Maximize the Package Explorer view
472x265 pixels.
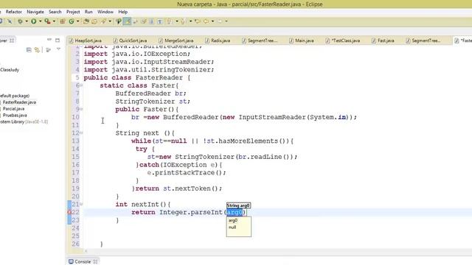point(58,40)
